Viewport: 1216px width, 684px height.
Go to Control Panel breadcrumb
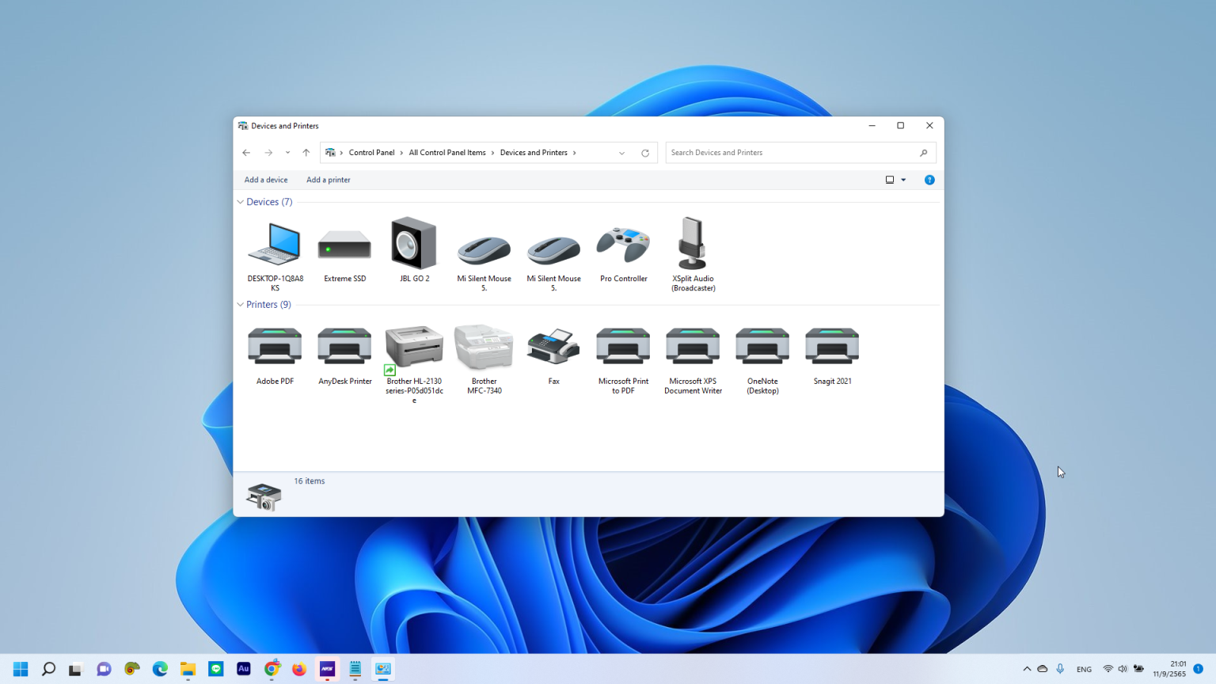coord(371,153)
